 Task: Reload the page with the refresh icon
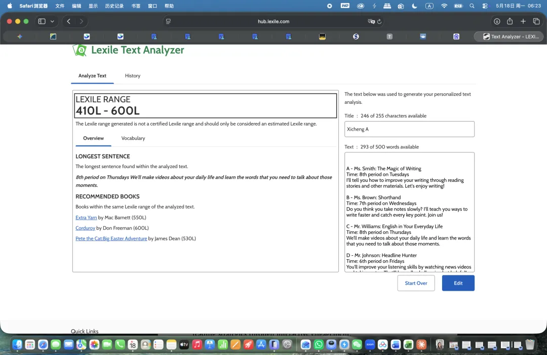point(379,21)
